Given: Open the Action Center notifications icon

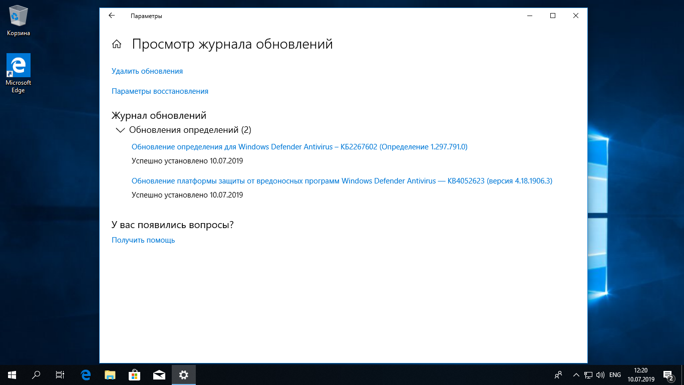Looking at the screenshot, I should pyautogui.click(x=668, y=374).
